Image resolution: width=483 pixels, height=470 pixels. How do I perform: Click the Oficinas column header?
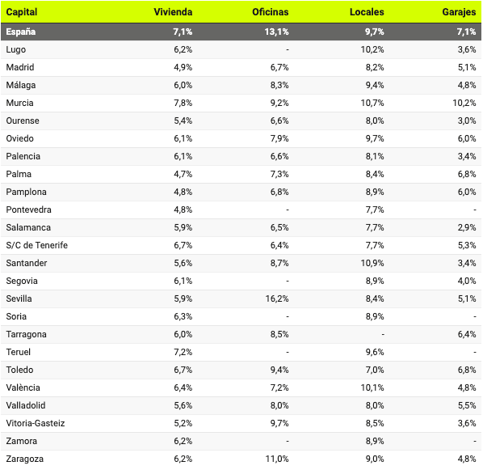[x=270, y=12]
